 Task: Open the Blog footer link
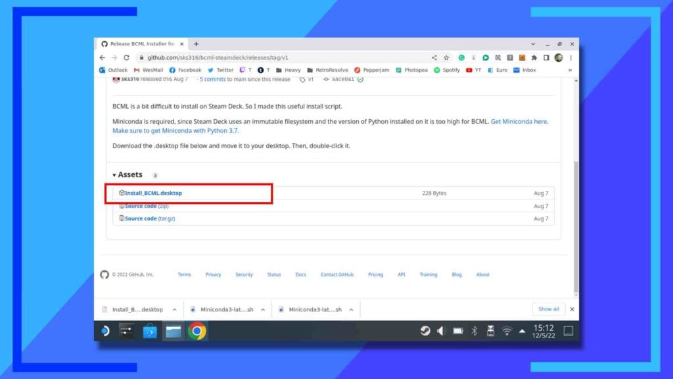457,274
